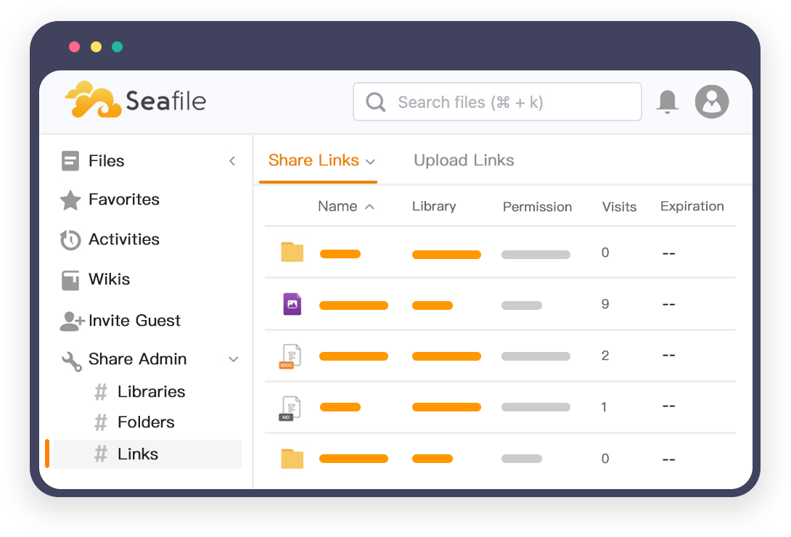Sort by the Name column header
This screenshot has width=791, height=537.
pyautogui.click(x=337, y=207)
